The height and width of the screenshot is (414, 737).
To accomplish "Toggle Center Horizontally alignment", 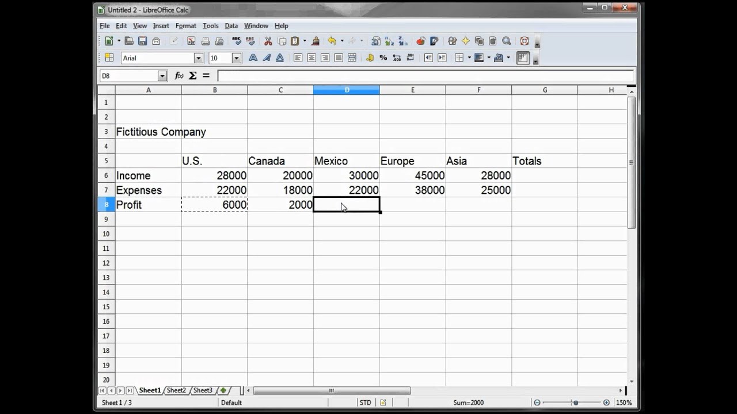I will click(x=311, y=58).
